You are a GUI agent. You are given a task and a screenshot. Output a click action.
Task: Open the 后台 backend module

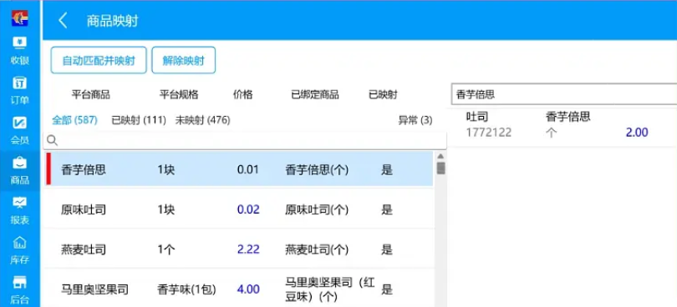coord(20,289)
